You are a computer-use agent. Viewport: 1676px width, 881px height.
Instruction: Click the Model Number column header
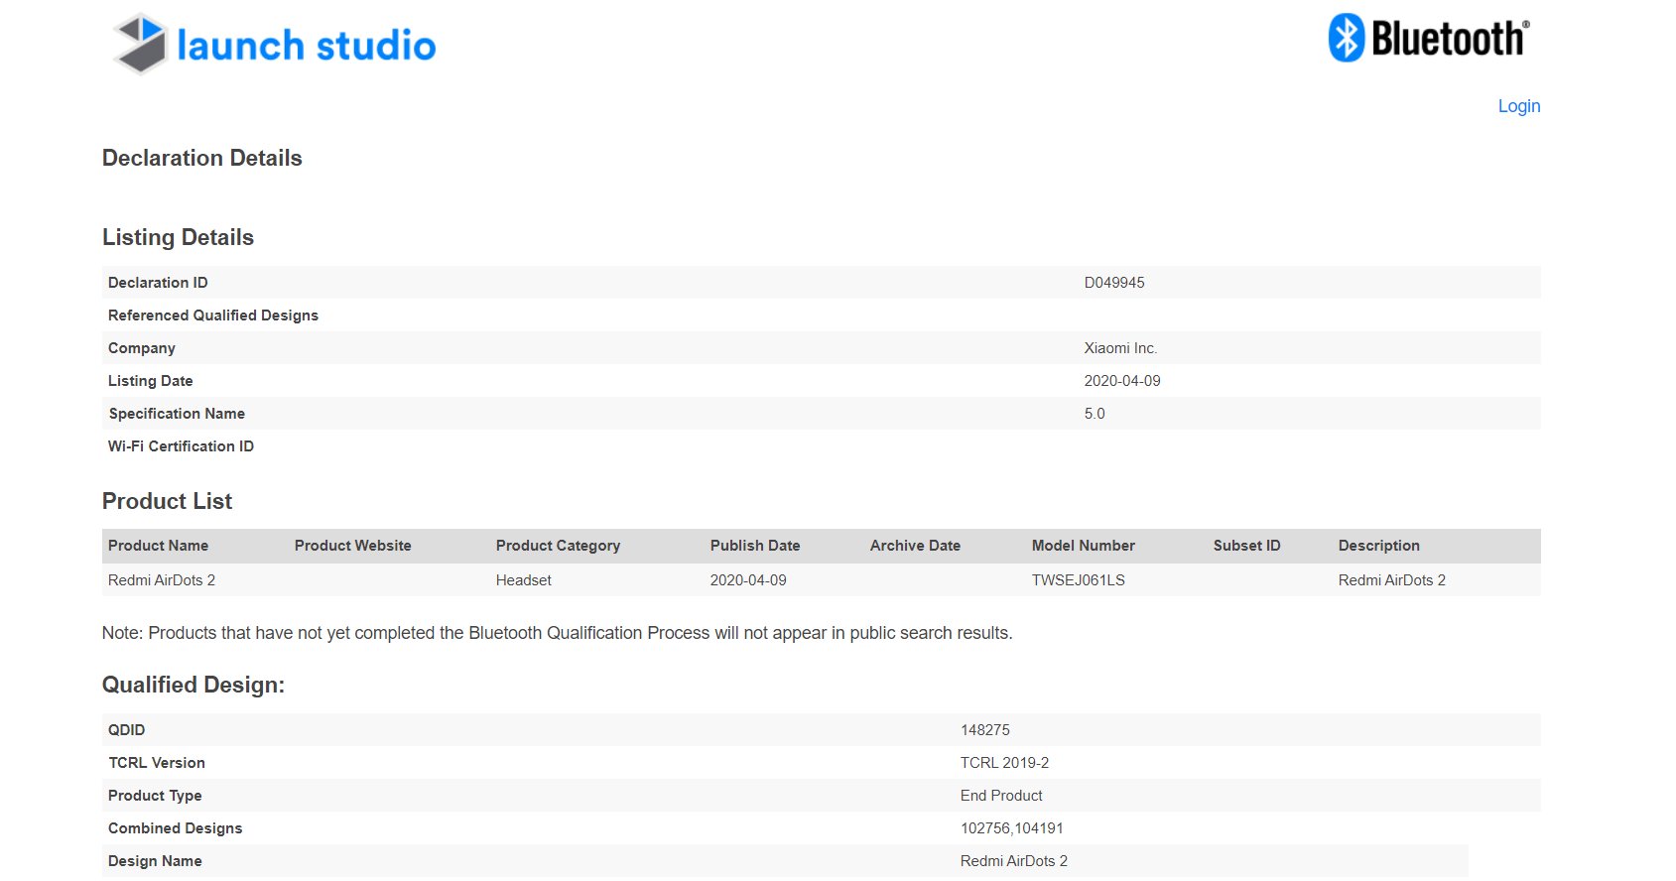(1083, 546)
